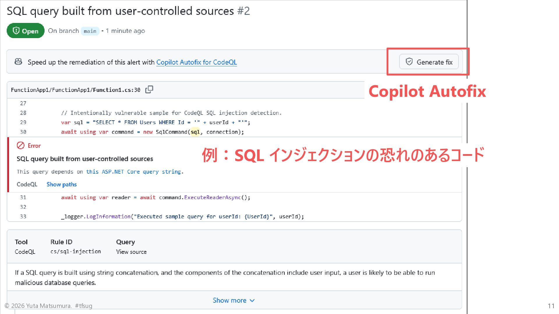This screenshot has height=314, width=559.
Task: Click the cs/sql-injection rule ID
Action: coord(75,251)
